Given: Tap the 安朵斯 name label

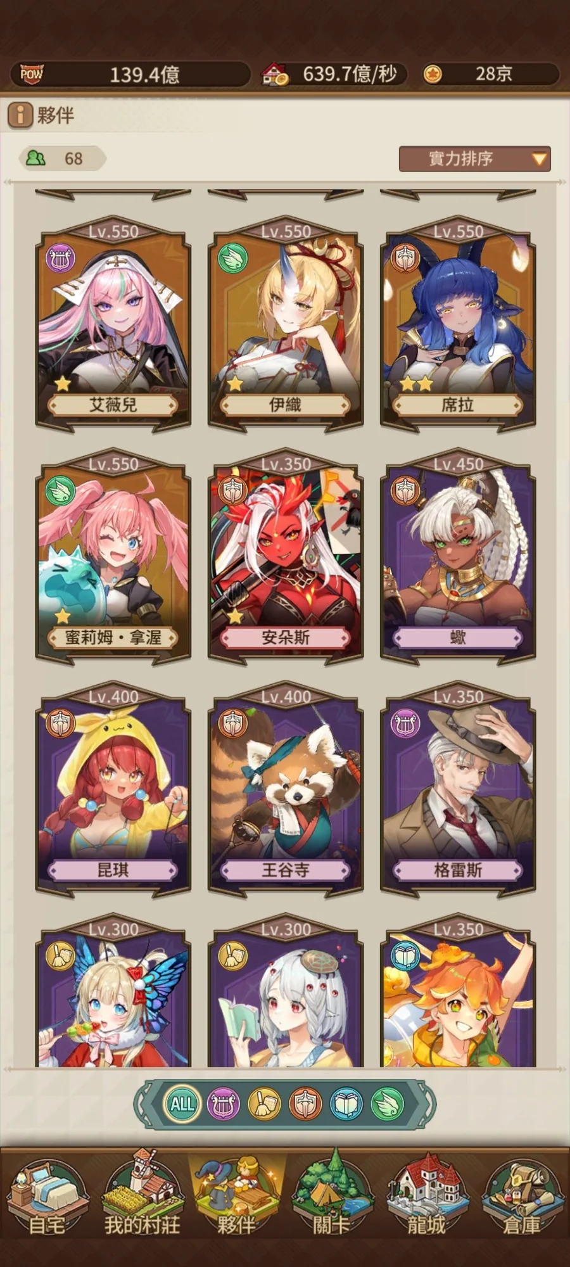Looking at the screenshot, I should (x=286, y=637).
